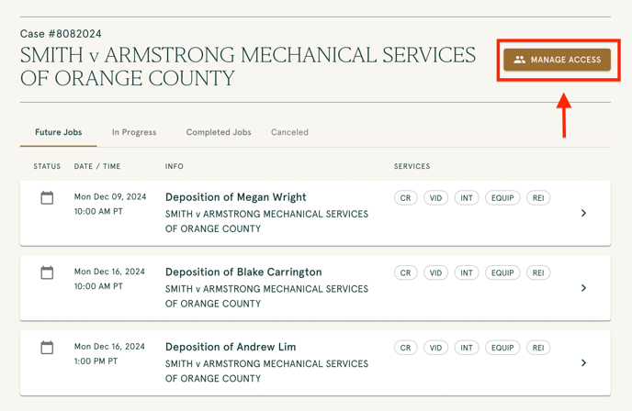Screen dimensions: 632x411
Task: Expand the Blake Carrington deposition chevron
Action: [x=584, y=288]
